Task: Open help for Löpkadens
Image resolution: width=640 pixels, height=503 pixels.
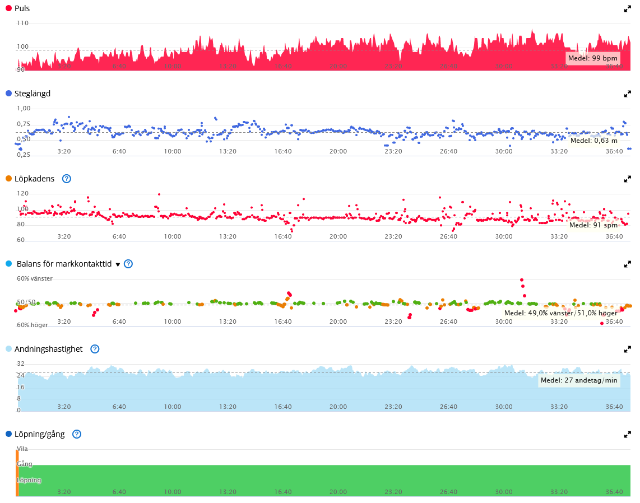Action: click(67, 179)
